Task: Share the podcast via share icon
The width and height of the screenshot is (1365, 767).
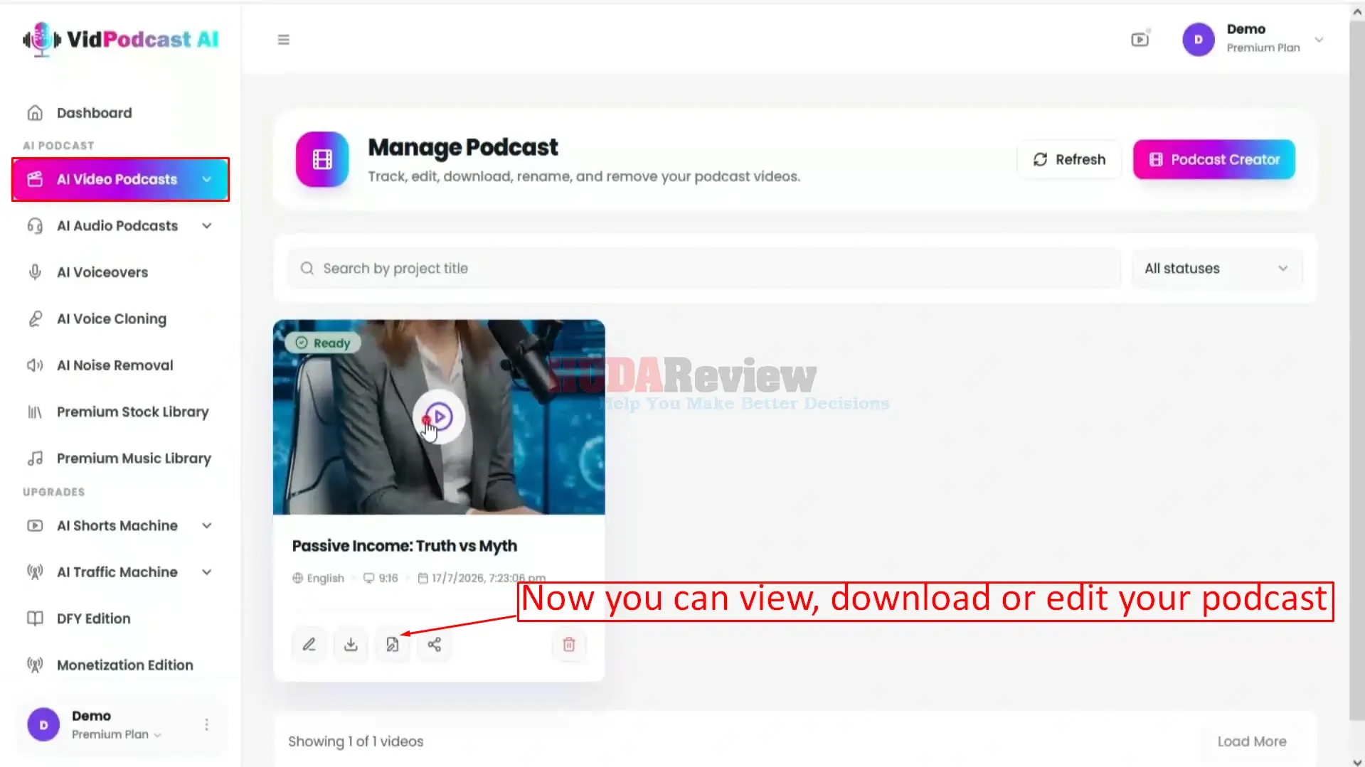Action: [x=435, y=645]
